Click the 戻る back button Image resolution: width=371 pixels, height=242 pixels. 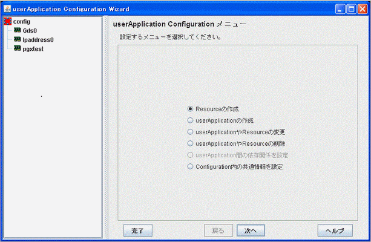pyautogui.click(x=218, y=231)
